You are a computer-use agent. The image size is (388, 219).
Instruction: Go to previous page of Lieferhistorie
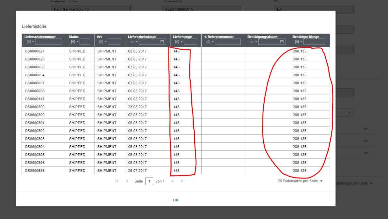pos(127,181)
